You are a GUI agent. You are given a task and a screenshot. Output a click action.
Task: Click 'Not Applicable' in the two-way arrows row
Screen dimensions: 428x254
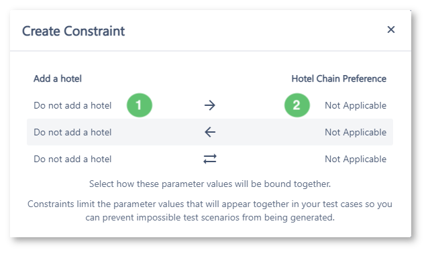click(x=356, y=159)
